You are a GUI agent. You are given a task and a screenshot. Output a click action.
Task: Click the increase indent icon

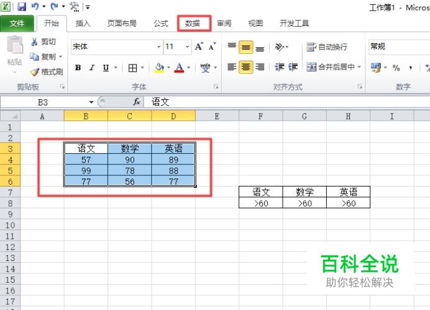(293, 67)
